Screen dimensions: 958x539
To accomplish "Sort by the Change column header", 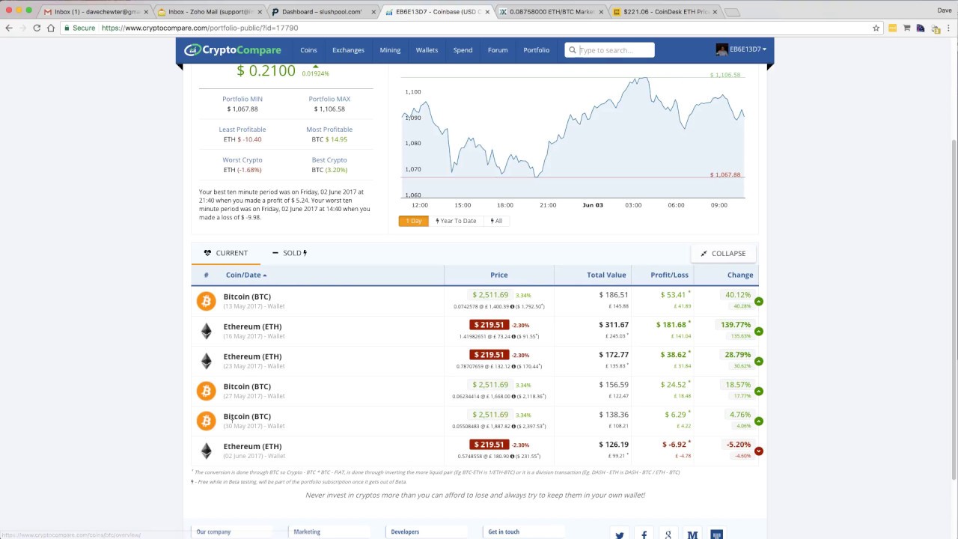I will click(x=740, y=275).
